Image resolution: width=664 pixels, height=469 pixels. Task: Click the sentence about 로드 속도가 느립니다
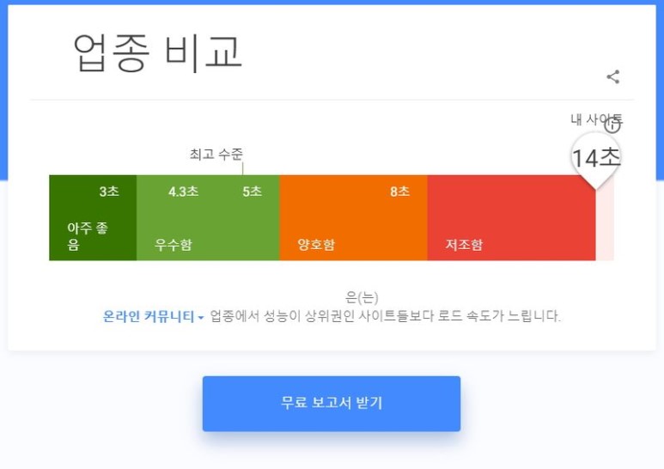[x=386, y=317]
